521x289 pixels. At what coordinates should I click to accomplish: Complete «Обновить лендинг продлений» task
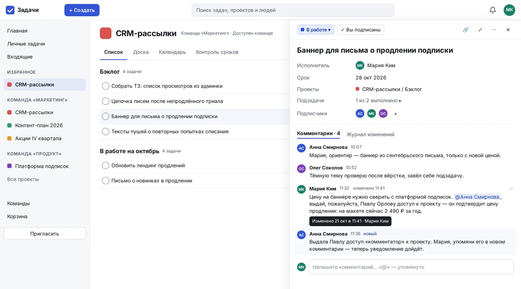coord(106,166)
